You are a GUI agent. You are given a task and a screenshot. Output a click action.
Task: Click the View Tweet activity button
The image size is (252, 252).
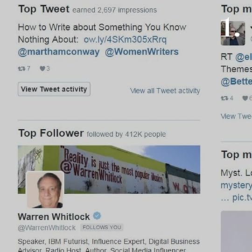coord(54,89)
